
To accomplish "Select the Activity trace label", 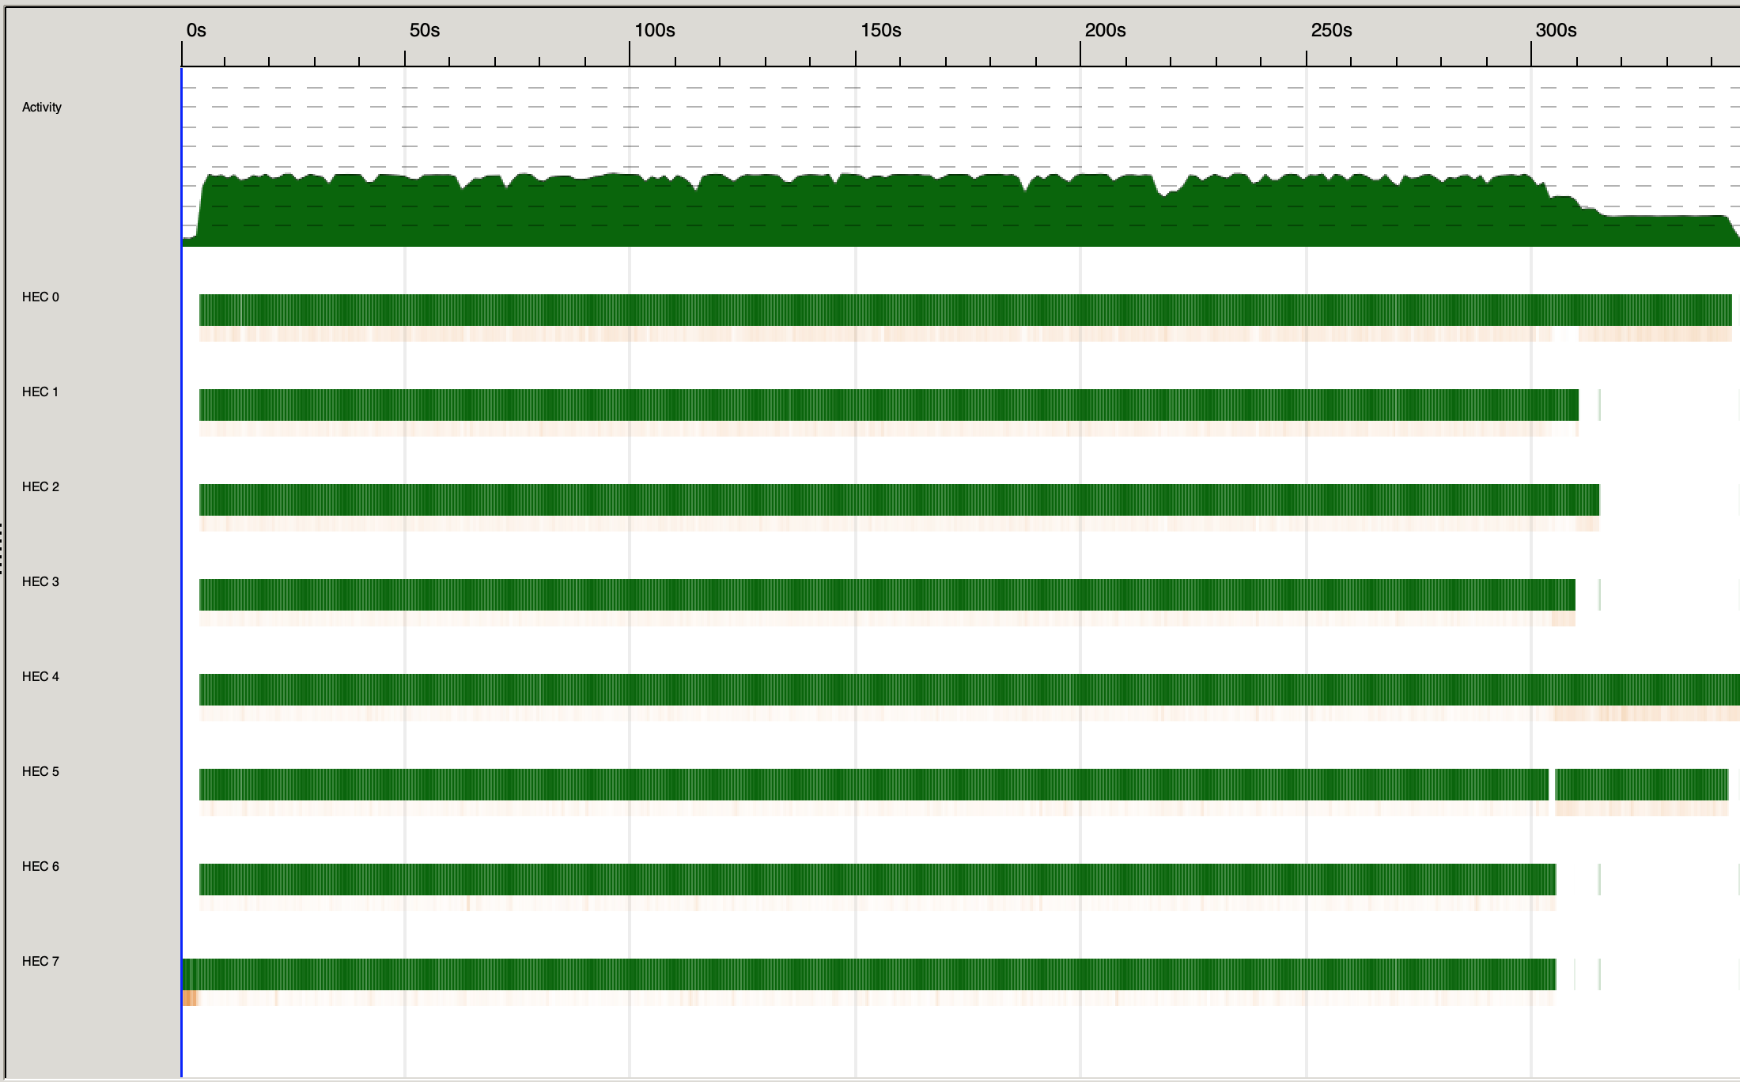I will [42, 108].
